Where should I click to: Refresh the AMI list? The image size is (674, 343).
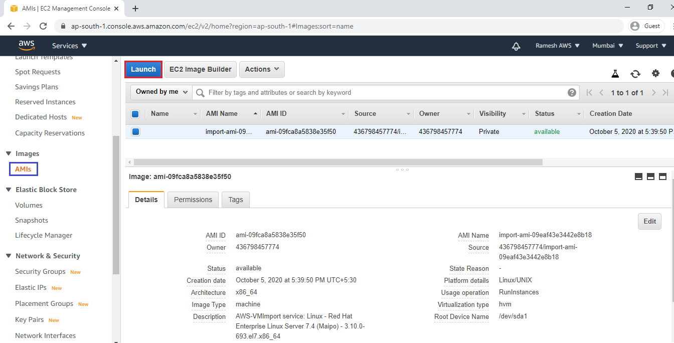coord(635,74)
